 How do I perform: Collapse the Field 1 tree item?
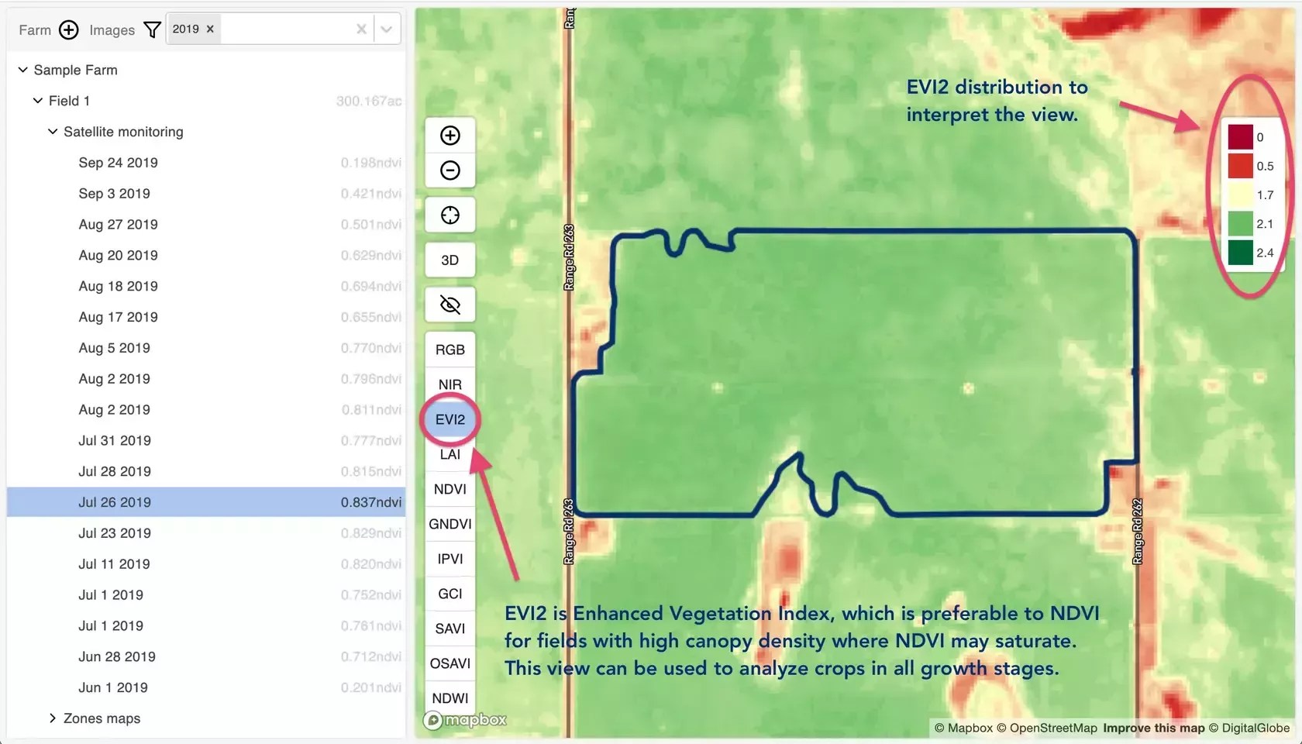tap(36, 100)
